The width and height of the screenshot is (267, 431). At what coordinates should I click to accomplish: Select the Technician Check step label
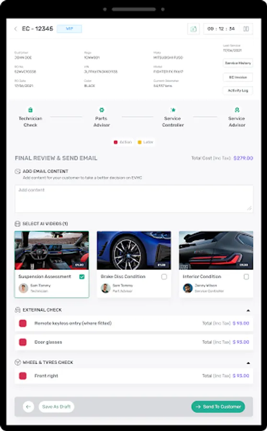(x=30, y=122)
